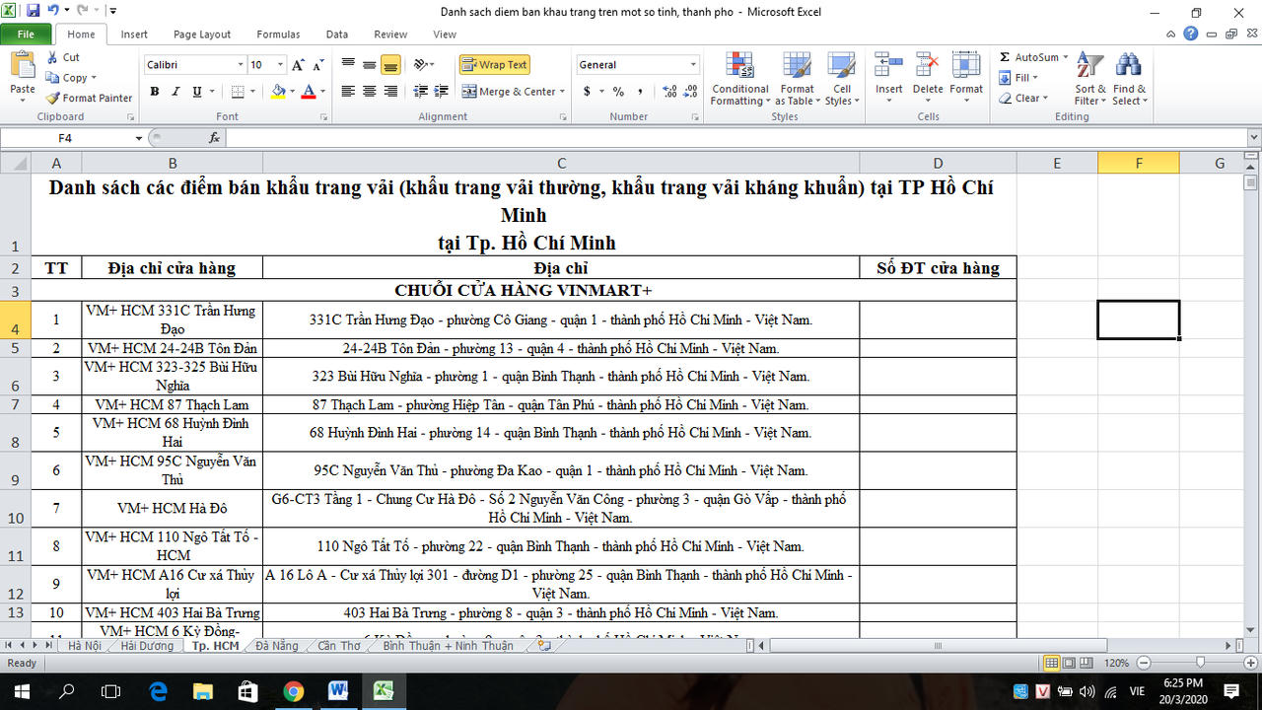The width and height of the screenshot is (1262, 710).
Task: Align text to the right
Action: (390, 92)
